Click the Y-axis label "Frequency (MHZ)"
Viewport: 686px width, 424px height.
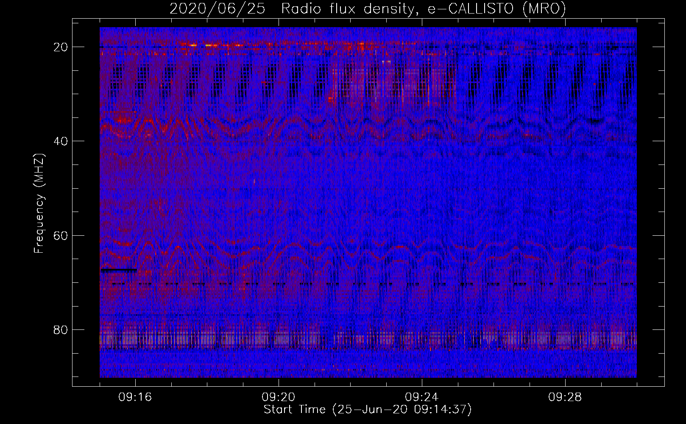[39, 204]
